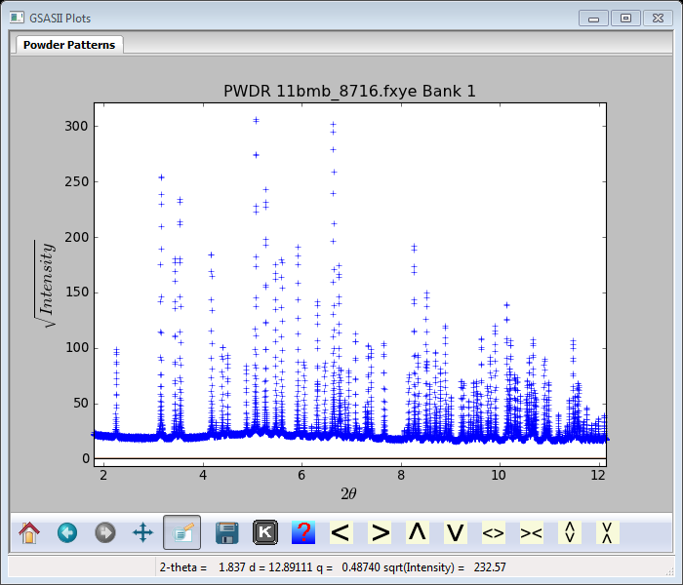The width and height of the screenshot is (683, 585).
Task: Click the 2θ x-axis label
Action: [x=348, y=493]
